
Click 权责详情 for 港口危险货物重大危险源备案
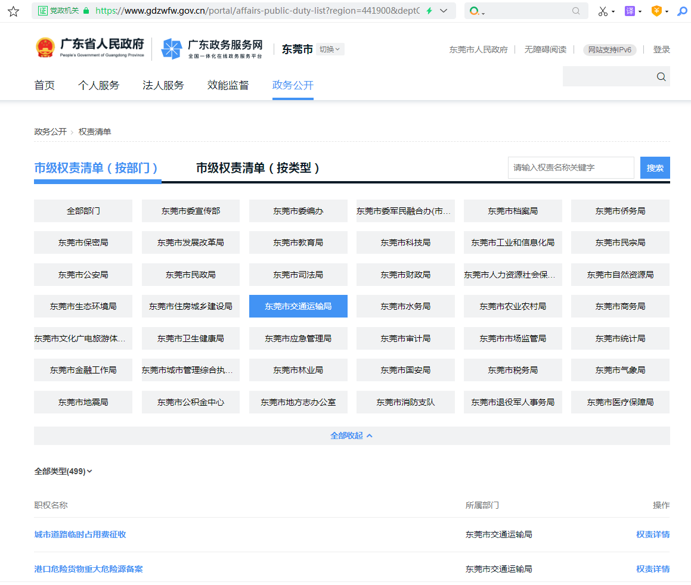click(653, 569)
